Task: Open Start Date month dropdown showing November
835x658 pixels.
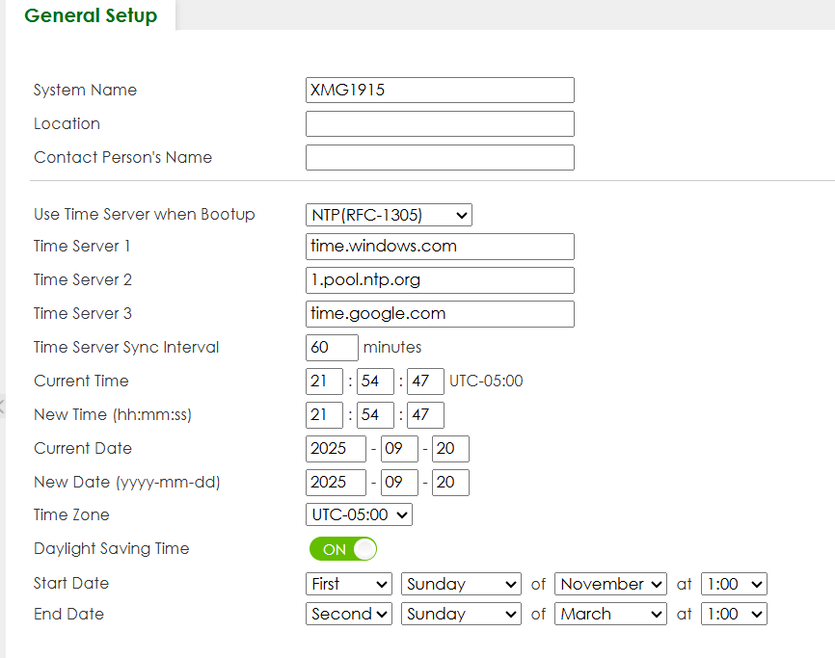Action: (x=610, y=584)
